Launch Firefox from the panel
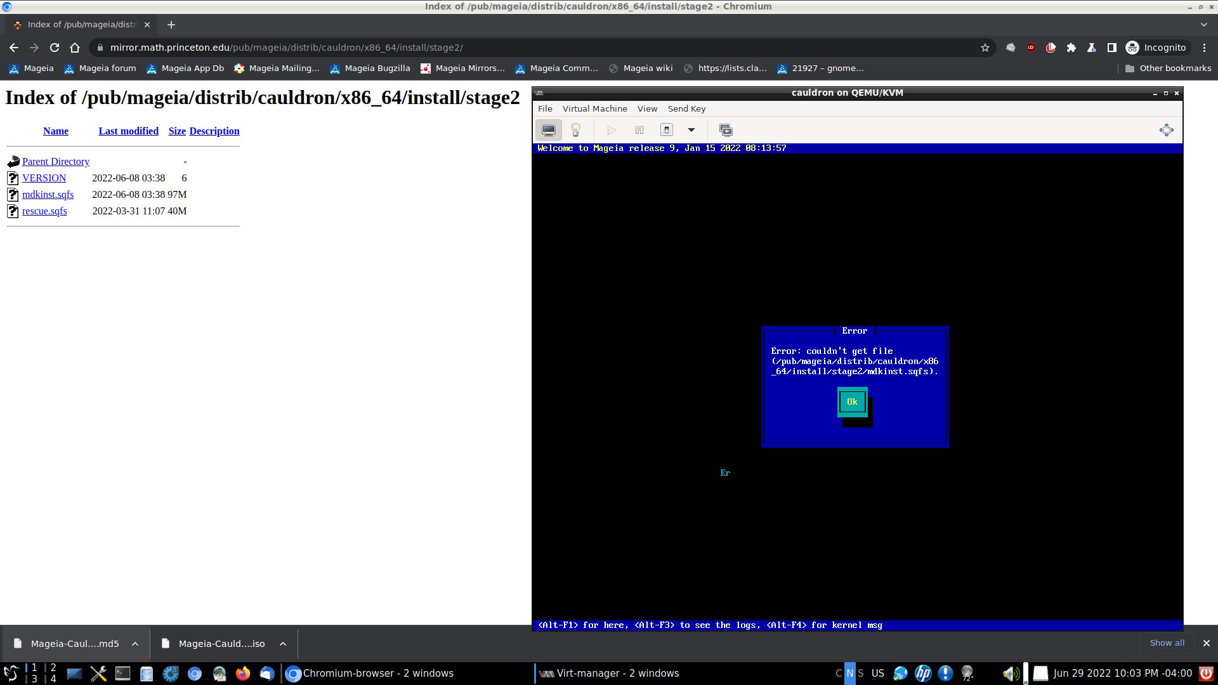Screen dimensions: 1218x685 click(x=243, y=674)
